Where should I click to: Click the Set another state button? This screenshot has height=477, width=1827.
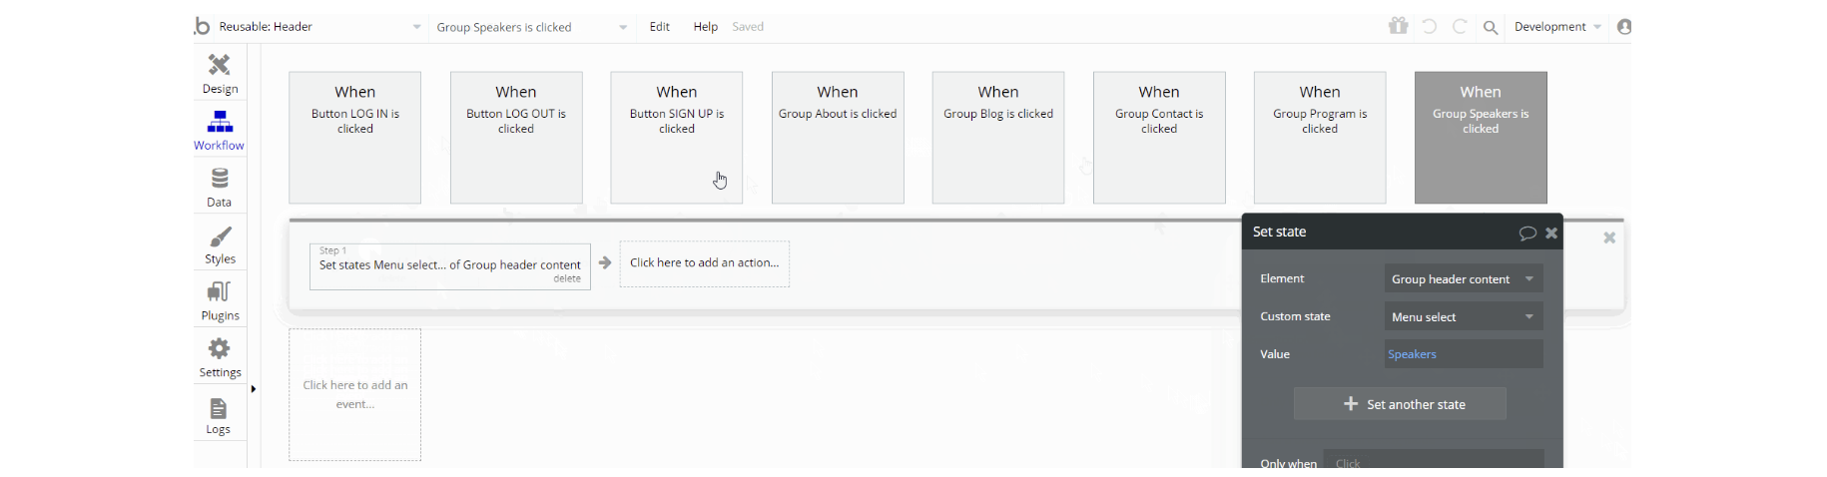(x=1400, y=404)
